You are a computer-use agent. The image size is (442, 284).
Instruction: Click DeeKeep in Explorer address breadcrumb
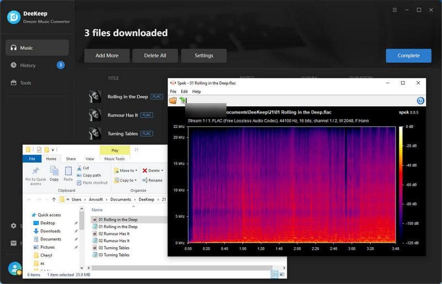(146, 199)
